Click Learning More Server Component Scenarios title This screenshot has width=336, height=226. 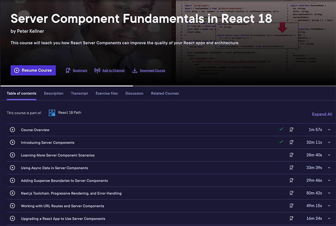pyautogui.click(x=58, y=155)
